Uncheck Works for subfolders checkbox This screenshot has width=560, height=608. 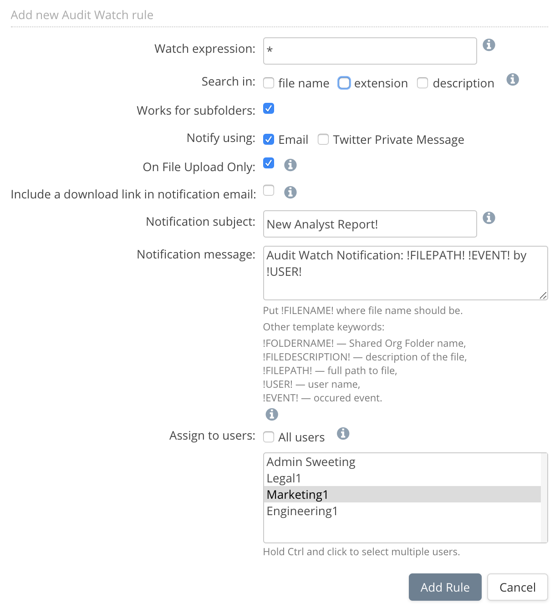(269, 109)
